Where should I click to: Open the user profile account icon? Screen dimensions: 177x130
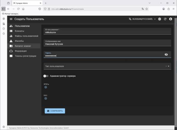pos(171,19)
